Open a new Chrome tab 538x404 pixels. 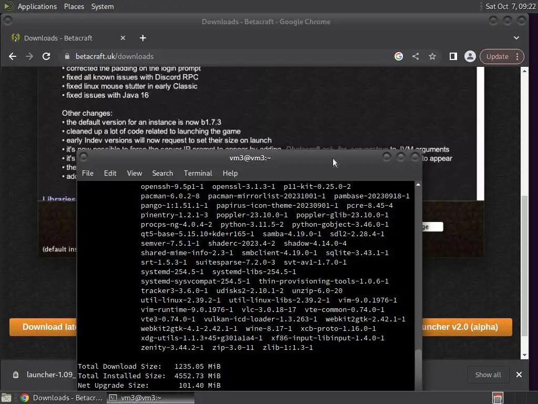click(x=143, y=38)
